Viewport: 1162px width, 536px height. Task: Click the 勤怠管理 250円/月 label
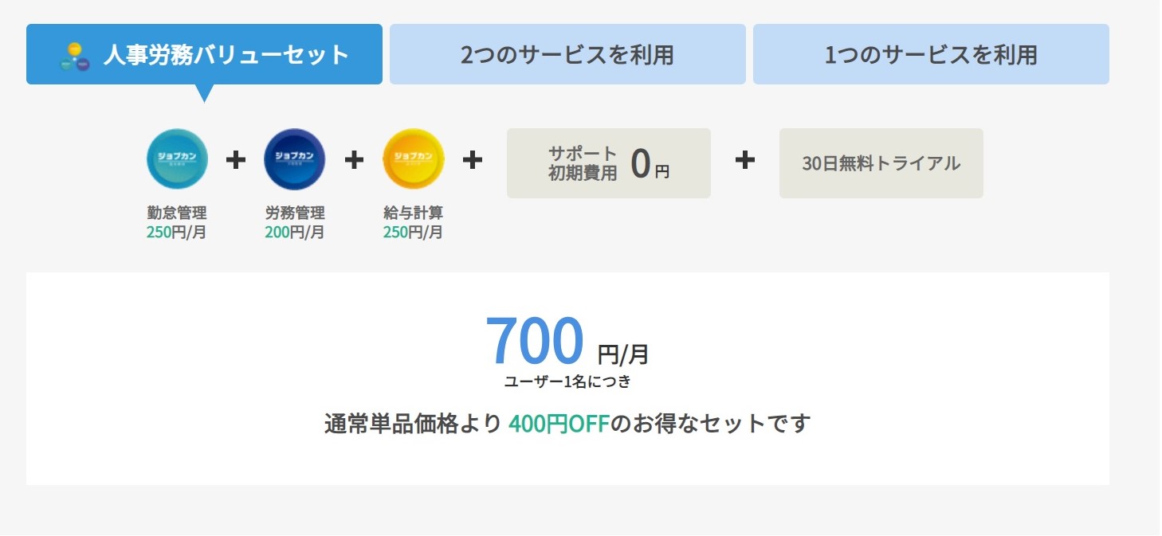coord(177,223)
